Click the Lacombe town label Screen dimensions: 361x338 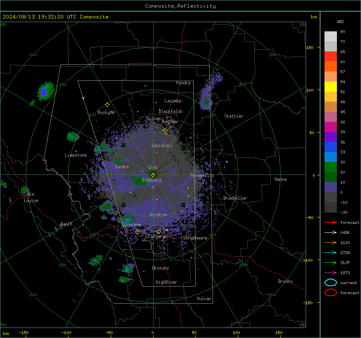(173, 101)
